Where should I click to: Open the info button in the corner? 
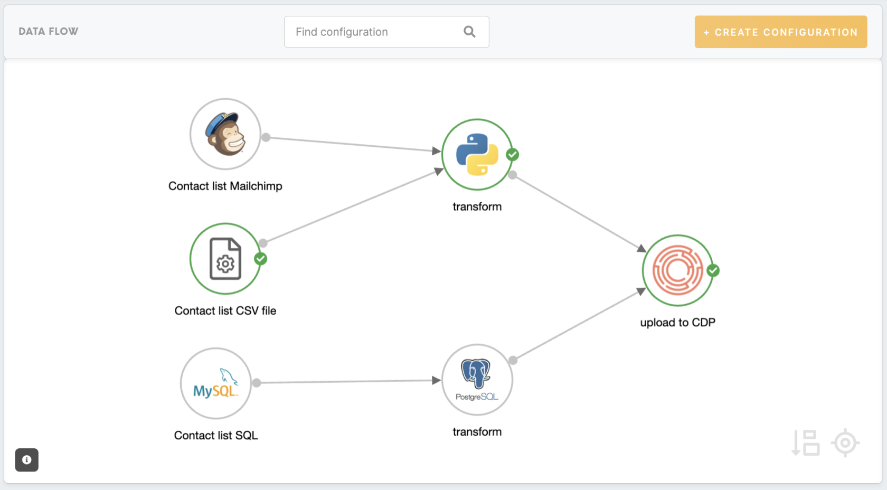pyautogui.click(x=27, y=460)
